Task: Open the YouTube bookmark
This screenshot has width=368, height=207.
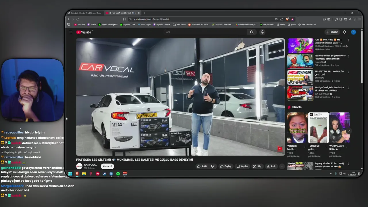Action: (x=80, y=25)
